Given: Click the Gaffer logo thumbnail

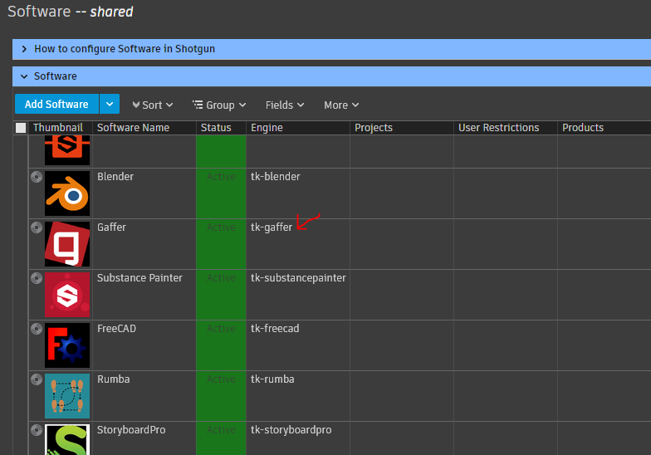Looking at the screenshot, I should tap(67, 244).
